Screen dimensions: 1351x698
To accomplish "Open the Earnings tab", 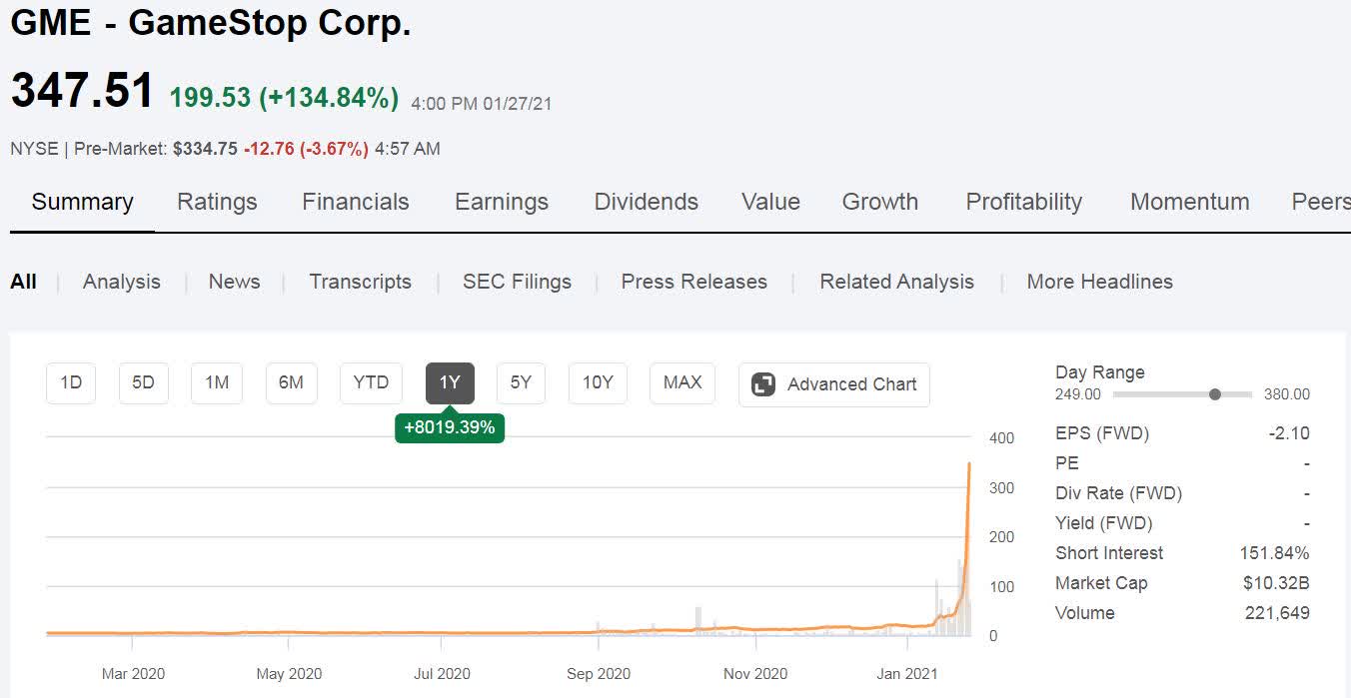I will pos(502,202).
